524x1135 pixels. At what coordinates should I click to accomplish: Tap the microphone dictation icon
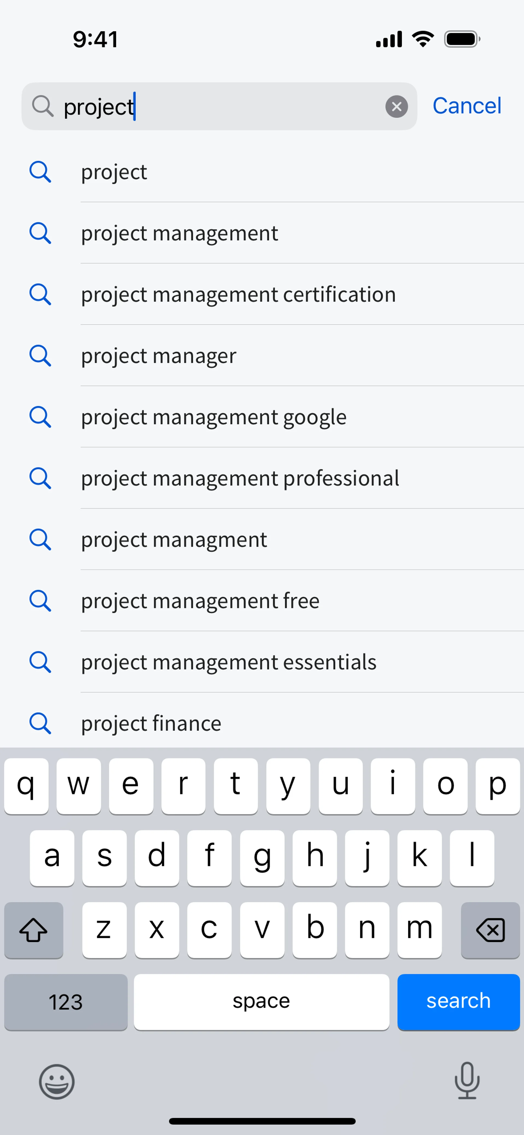click(467, 1080)
